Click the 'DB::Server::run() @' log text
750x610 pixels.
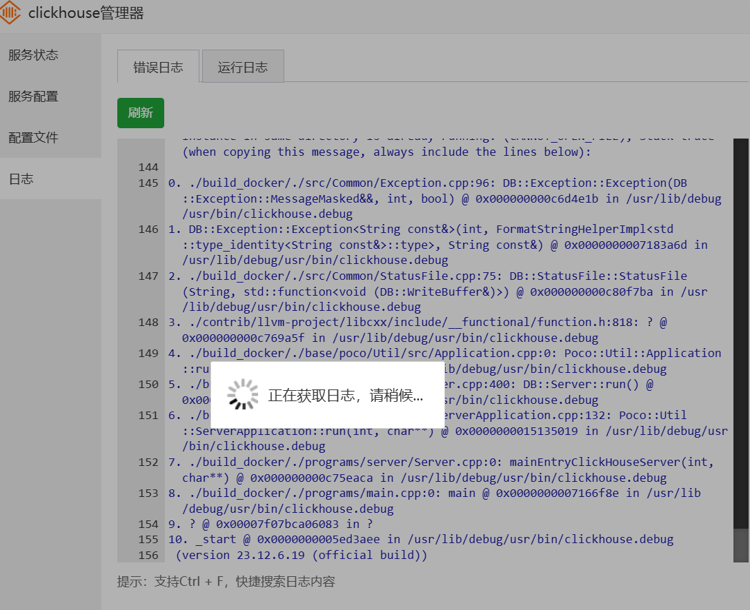pos(588,384)
